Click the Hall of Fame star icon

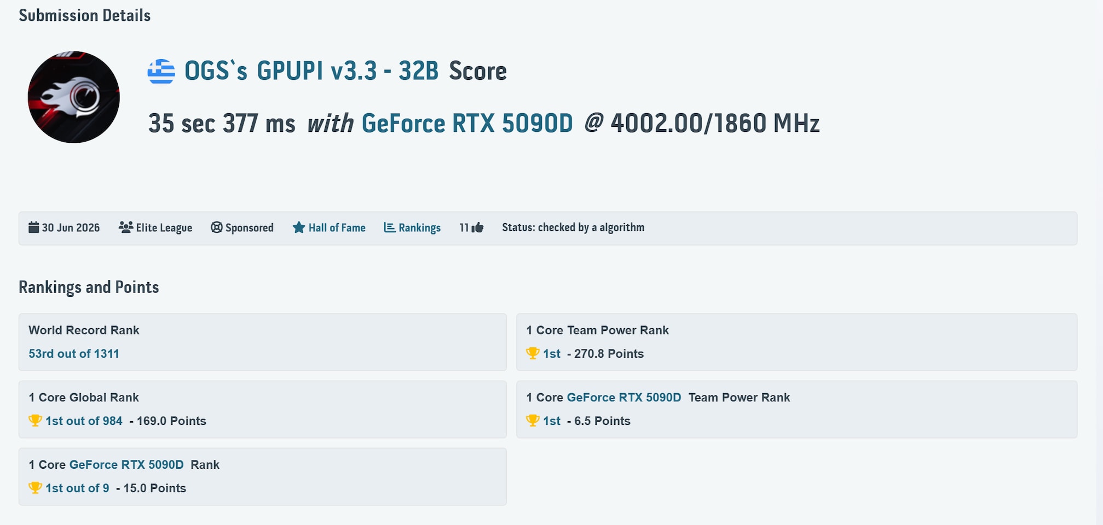[x=299, y=227]
